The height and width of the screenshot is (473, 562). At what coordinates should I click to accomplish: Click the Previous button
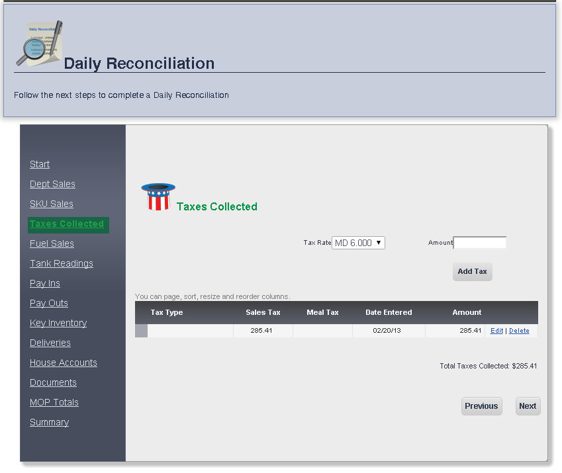click(481, 406)
